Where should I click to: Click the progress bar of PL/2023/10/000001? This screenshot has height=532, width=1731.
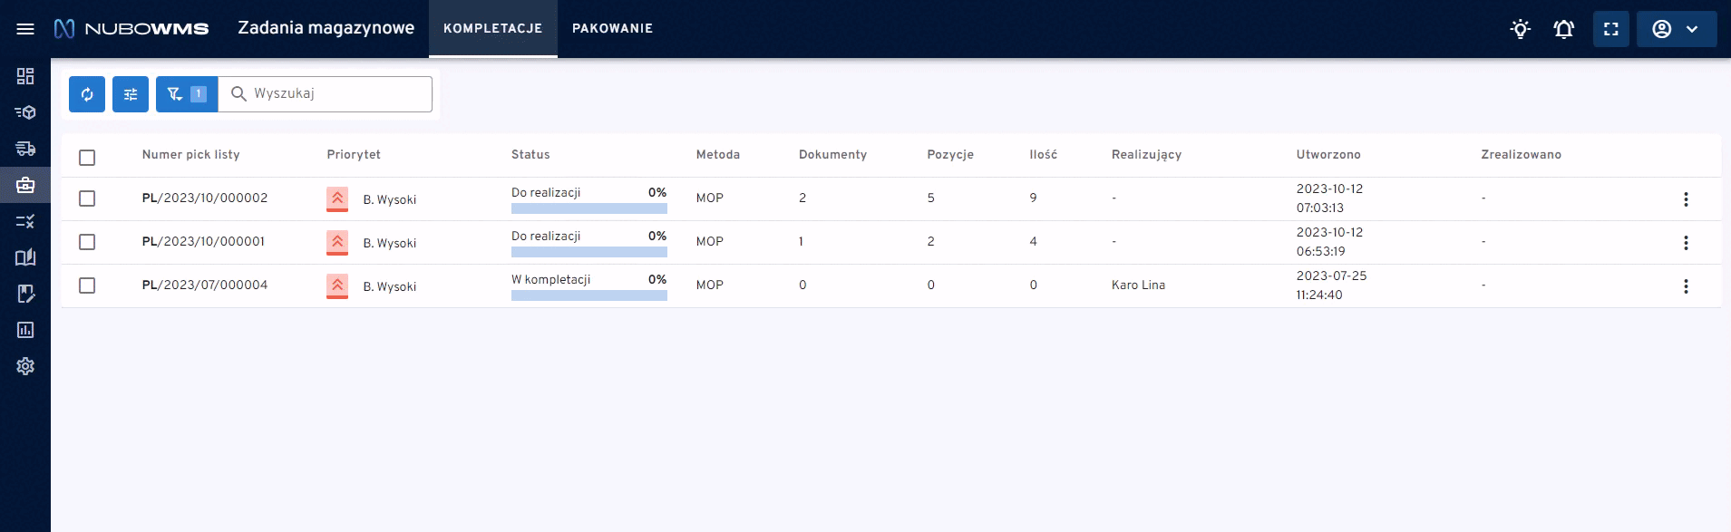pyautogui.click(x=588, y=252)
